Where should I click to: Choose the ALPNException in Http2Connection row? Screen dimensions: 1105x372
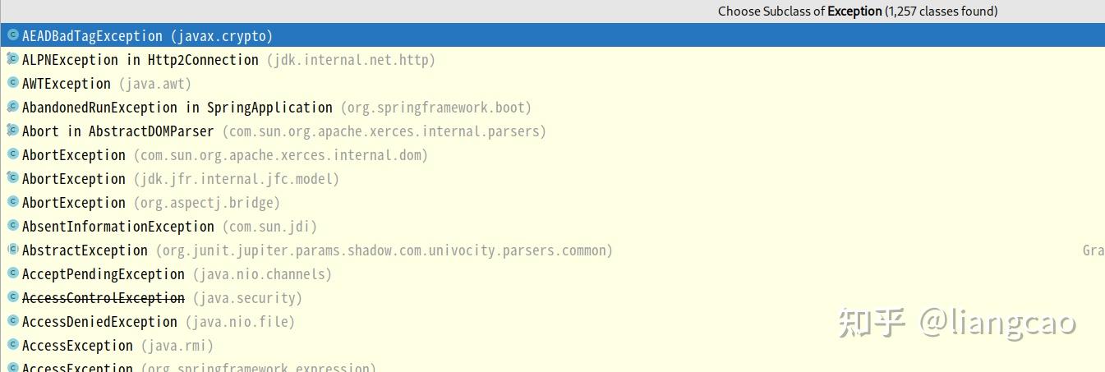[x=140, y=60]
